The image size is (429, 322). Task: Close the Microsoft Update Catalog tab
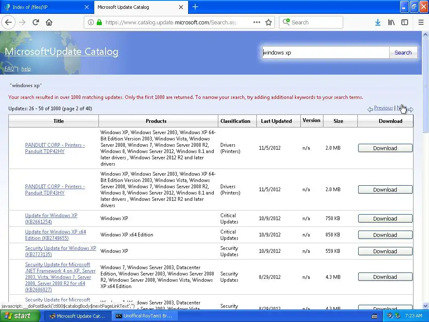[181, 7]
